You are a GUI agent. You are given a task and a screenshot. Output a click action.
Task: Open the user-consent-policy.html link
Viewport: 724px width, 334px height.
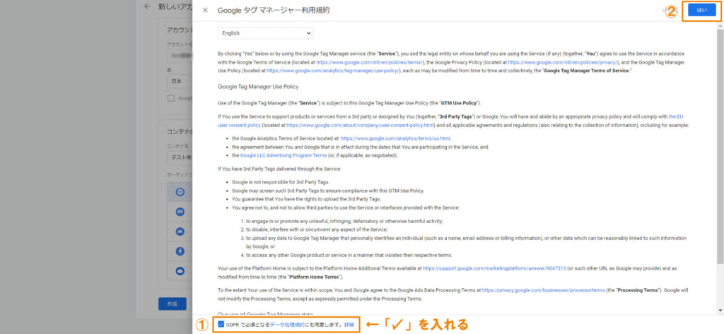pyautogui.click(x=361, y=125)
